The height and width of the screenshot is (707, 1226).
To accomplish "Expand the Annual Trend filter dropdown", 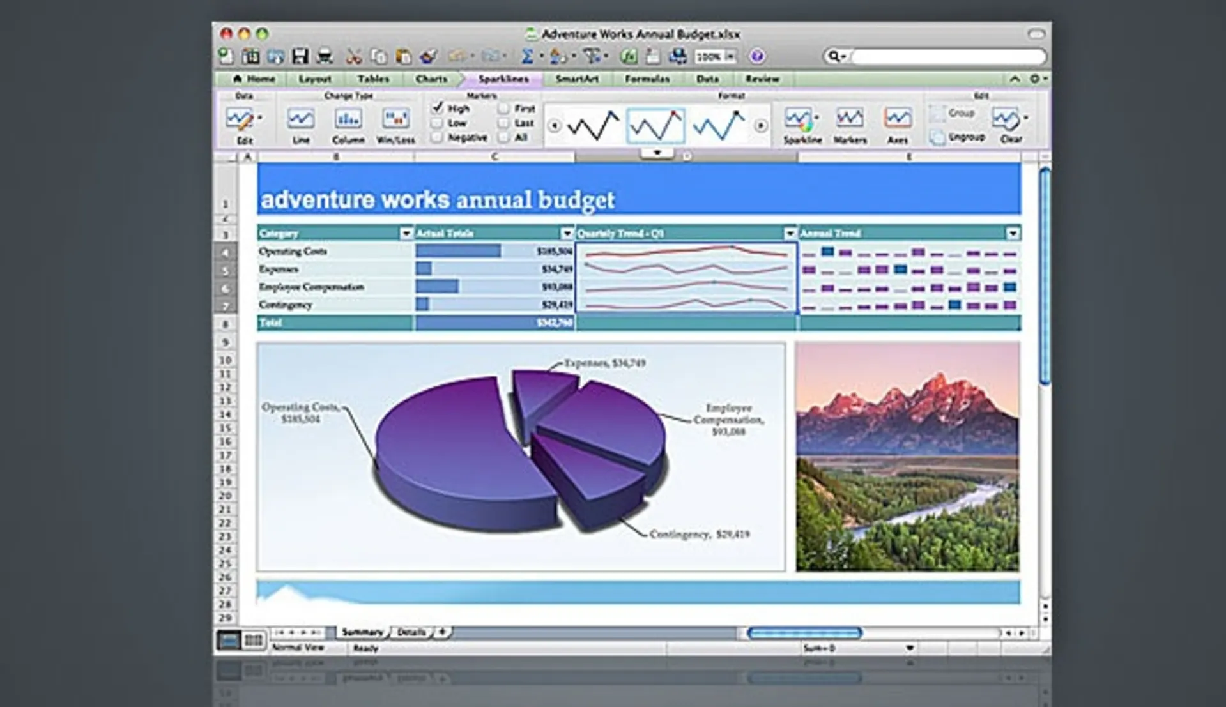I will pos(1012,233).
